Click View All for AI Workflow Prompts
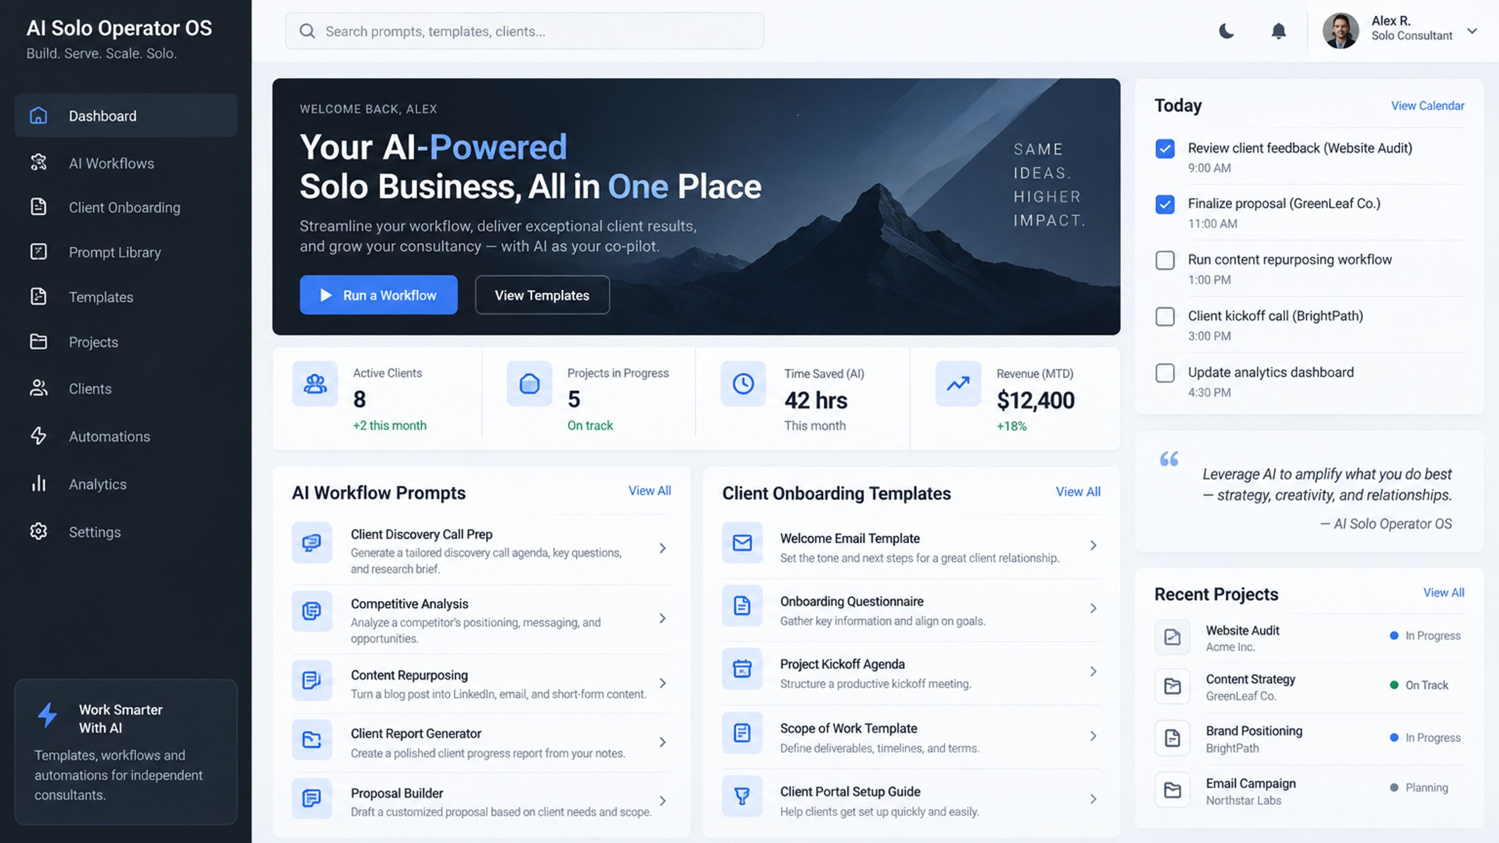1499x843 pixels. pos(650,491)
